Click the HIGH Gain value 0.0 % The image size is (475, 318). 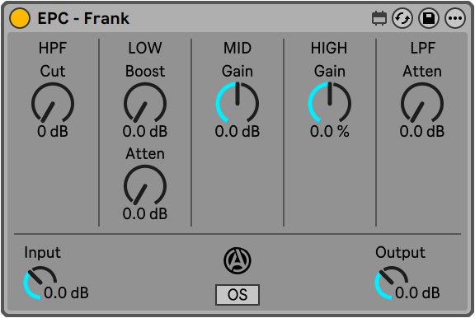pyautogui.click(x=330, y=131)
